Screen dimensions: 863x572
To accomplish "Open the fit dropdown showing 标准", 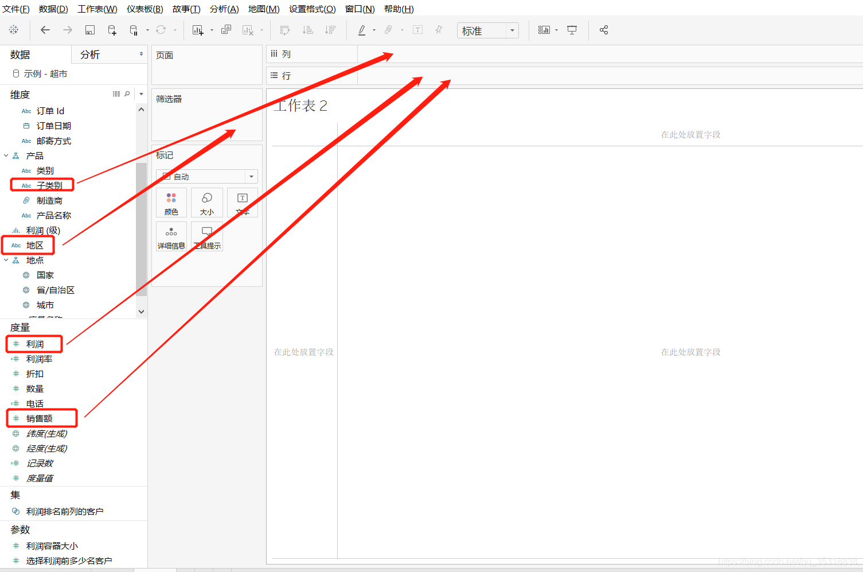I will click(488, 30).
